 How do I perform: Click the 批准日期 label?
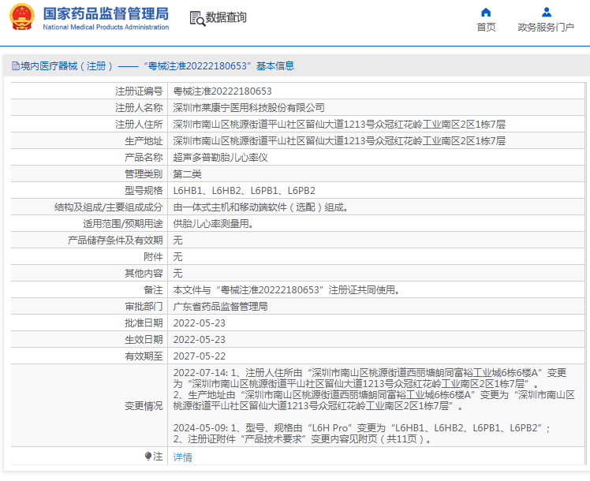point(144,323)
